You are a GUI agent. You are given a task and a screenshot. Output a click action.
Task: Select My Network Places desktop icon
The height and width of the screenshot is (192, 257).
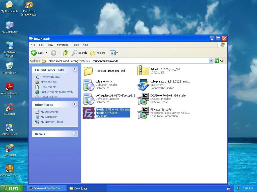click(10, 49)
